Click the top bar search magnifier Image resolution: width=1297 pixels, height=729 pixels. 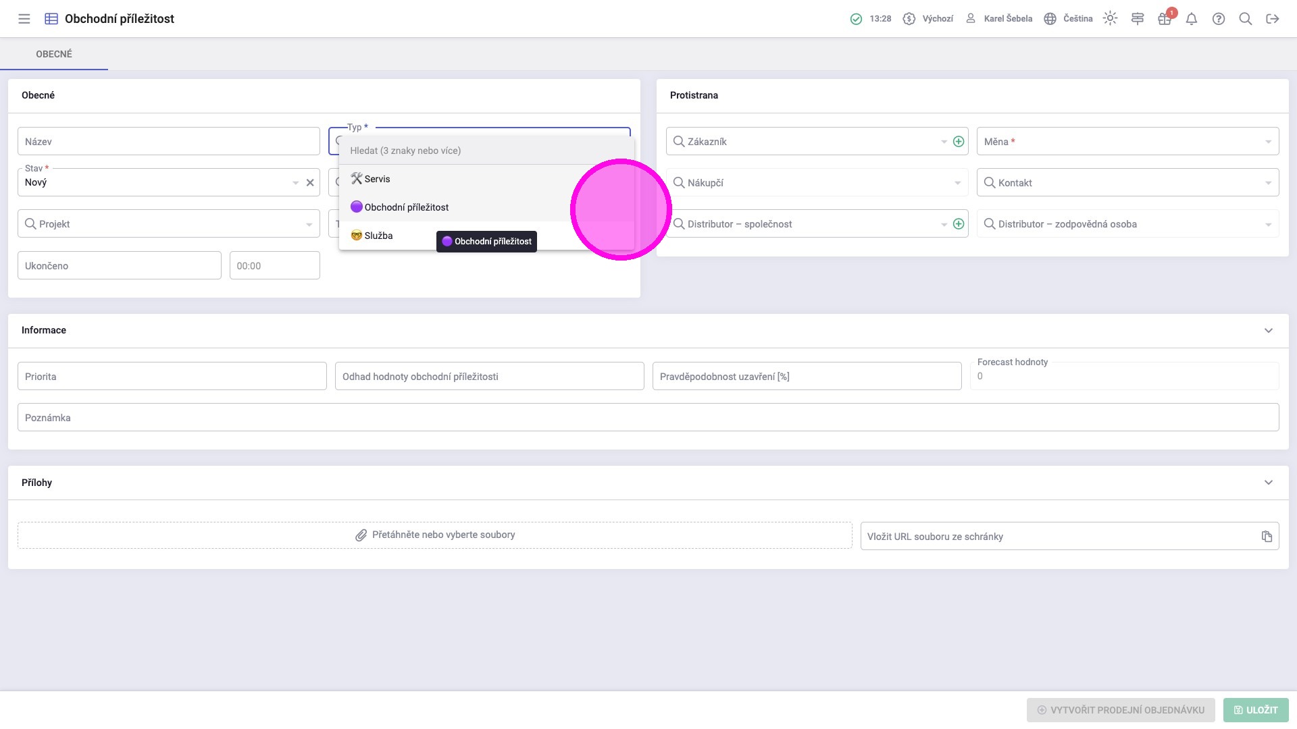1246,19
